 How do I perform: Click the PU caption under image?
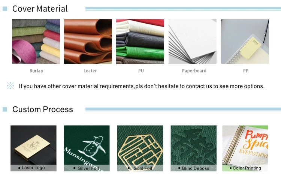(141, 71)
